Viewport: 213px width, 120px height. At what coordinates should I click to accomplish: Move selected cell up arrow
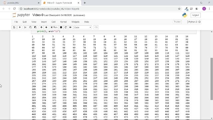point(41,27)
